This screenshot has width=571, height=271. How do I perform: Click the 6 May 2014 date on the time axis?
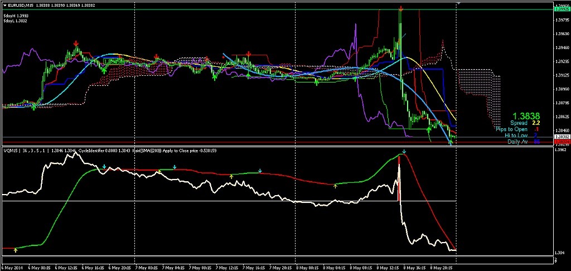point(11,267)
